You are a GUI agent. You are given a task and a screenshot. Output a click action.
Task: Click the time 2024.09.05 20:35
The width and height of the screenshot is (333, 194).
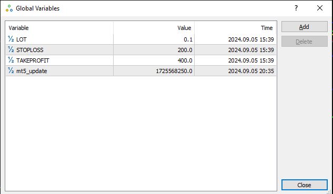(x=251, y=71)
